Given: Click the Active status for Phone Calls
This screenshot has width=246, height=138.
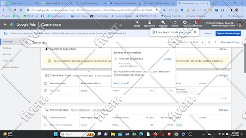Looking at the screenshot, I should (x=179, y=125).
